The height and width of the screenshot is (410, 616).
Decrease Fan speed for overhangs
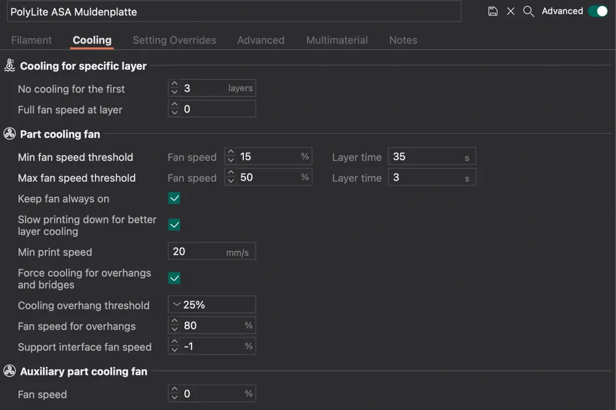click(174, 329)
